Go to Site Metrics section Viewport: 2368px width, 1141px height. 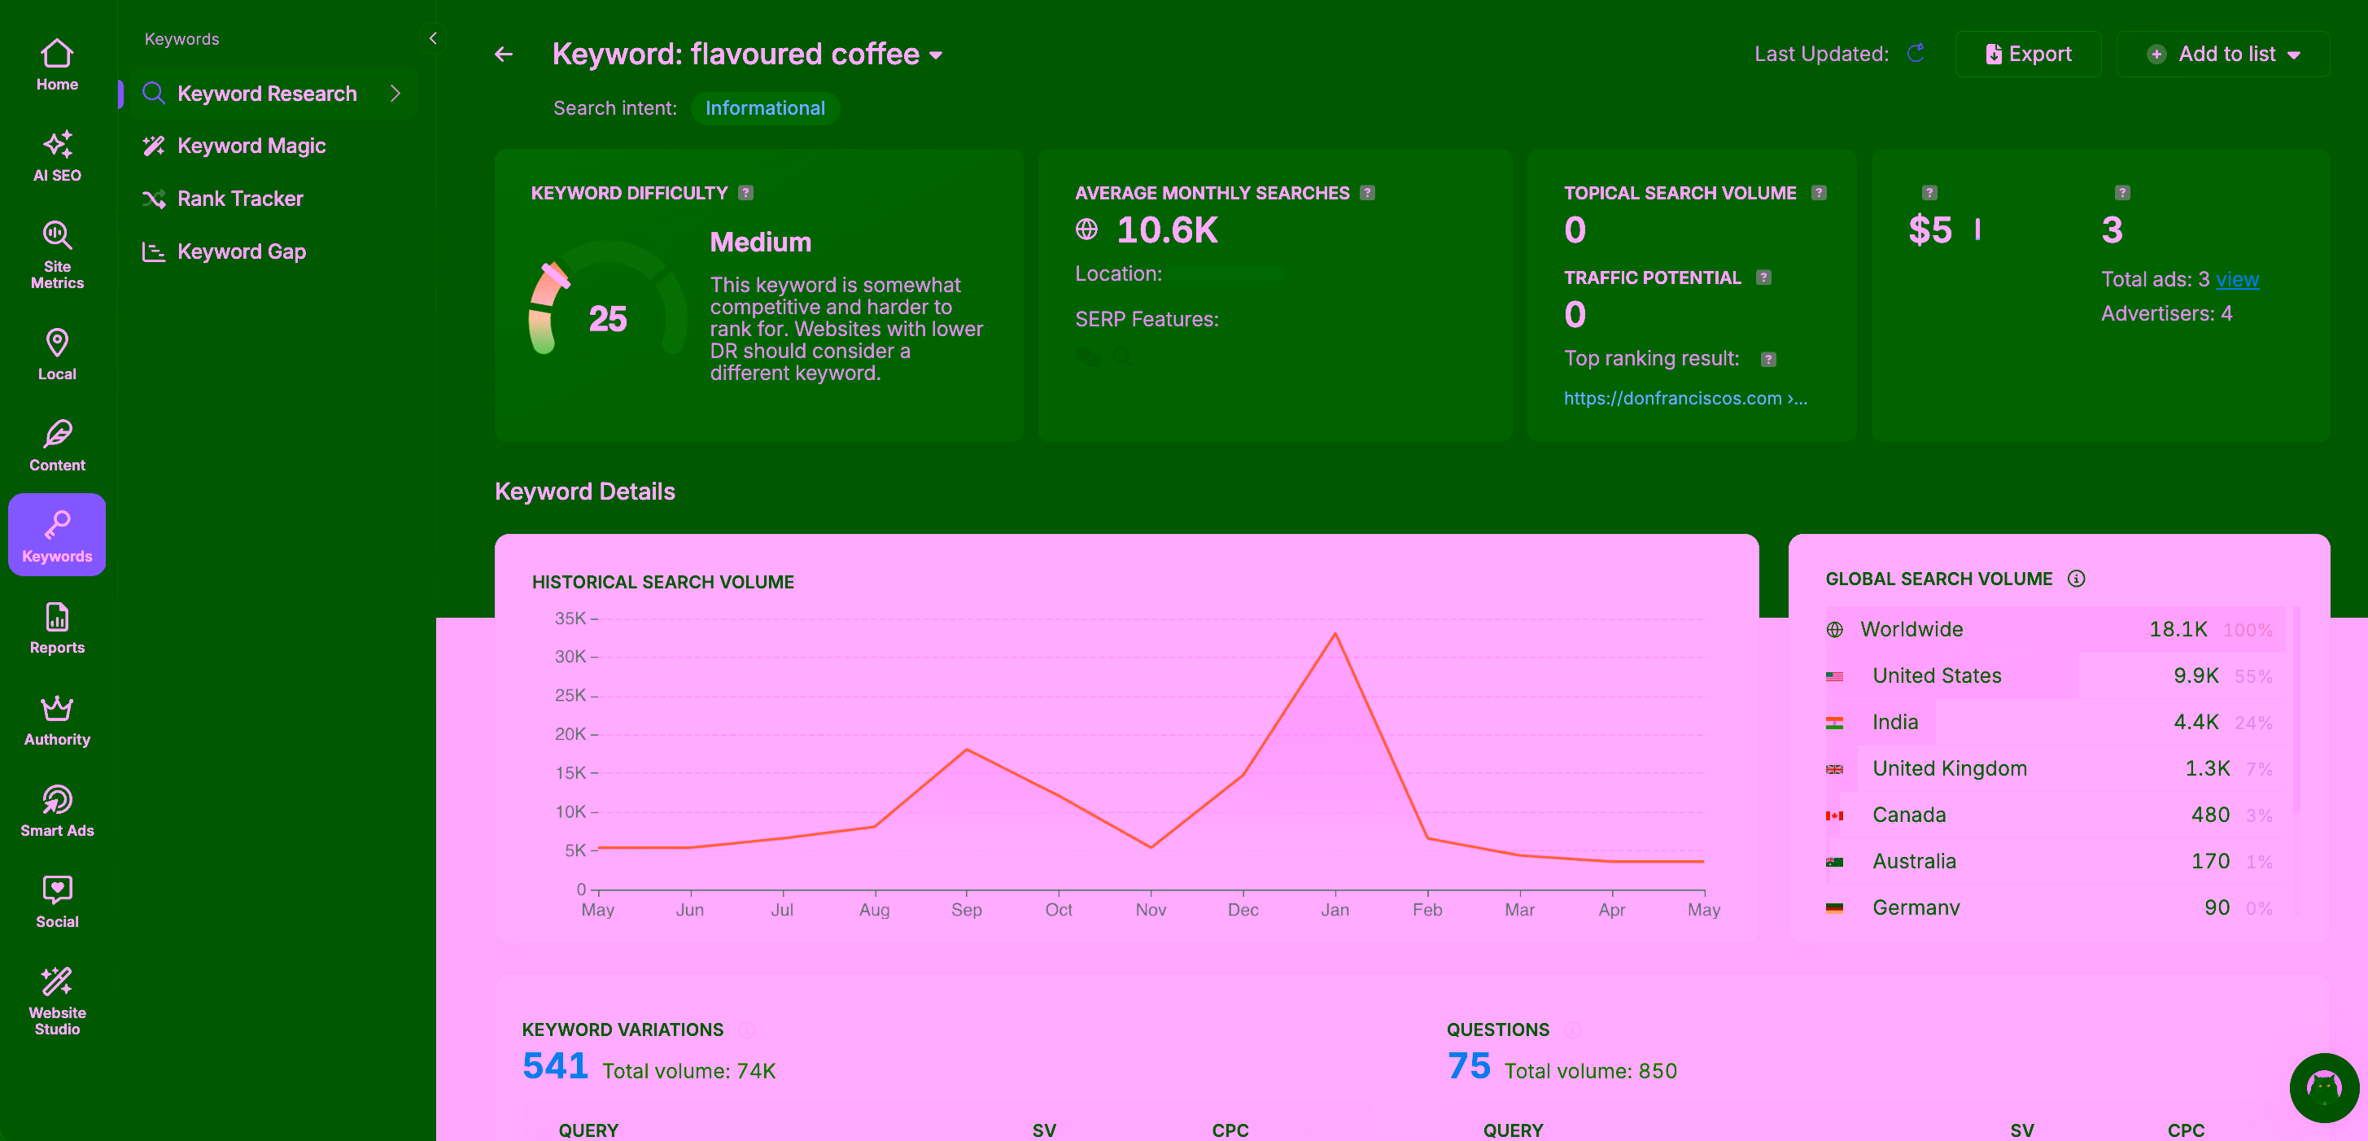(x=57, y=255)
